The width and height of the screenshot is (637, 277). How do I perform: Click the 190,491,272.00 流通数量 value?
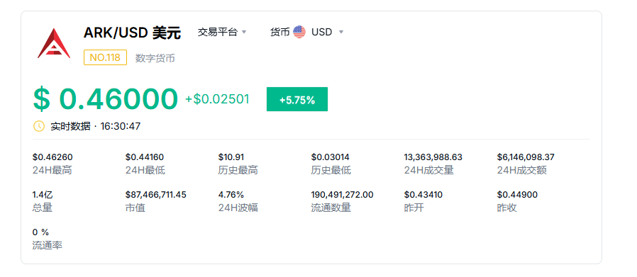coord(343,195)
